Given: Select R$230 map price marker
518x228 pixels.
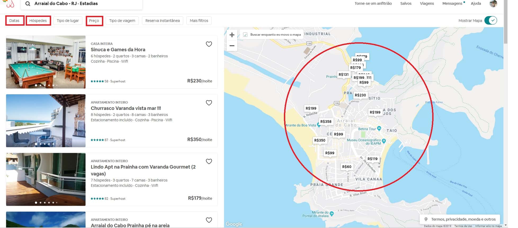Looking at the screenshot, I should click(x=360, y=95).
